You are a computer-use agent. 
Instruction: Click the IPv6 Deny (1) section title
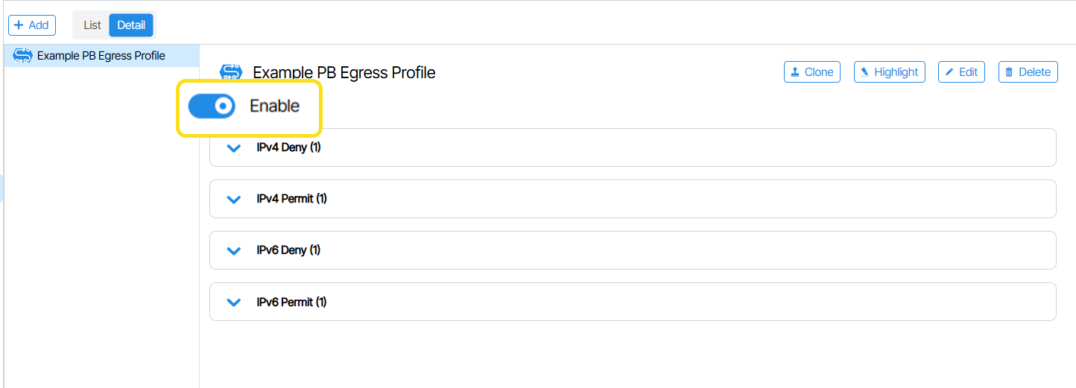point(288,250)
